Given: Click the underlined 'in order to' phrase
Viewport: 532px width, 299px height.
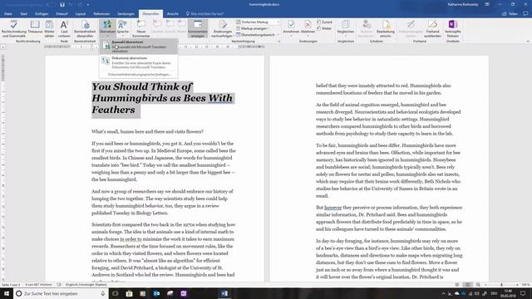Looking at the screenshot, I should 131,239.
